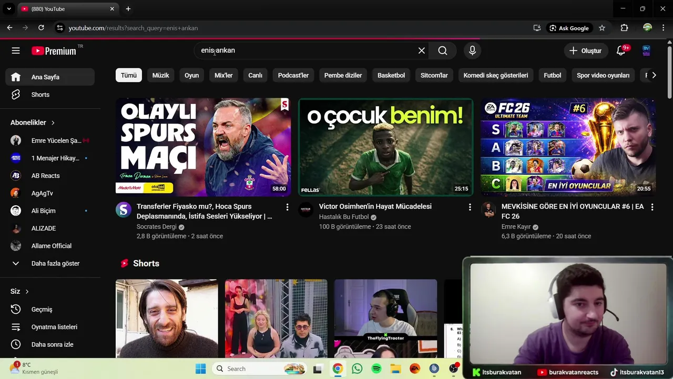Image resolution: width=673 pixels, height=379 pixels.
Task: Expand Daha fazla göster subscriptions
Action: (x=50, y=263)
